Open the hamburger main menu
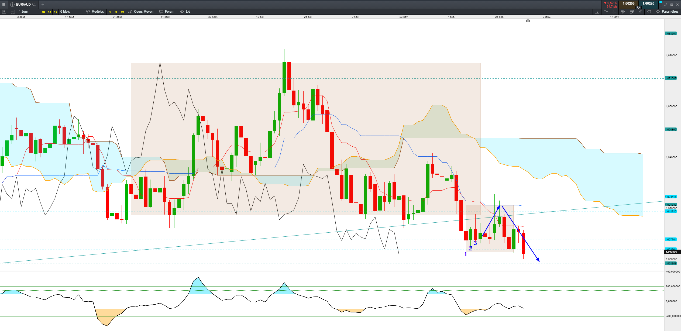Image resolution: width=681 pixels, height=331 pixels. pyautogui.click(x=4, y=4)
